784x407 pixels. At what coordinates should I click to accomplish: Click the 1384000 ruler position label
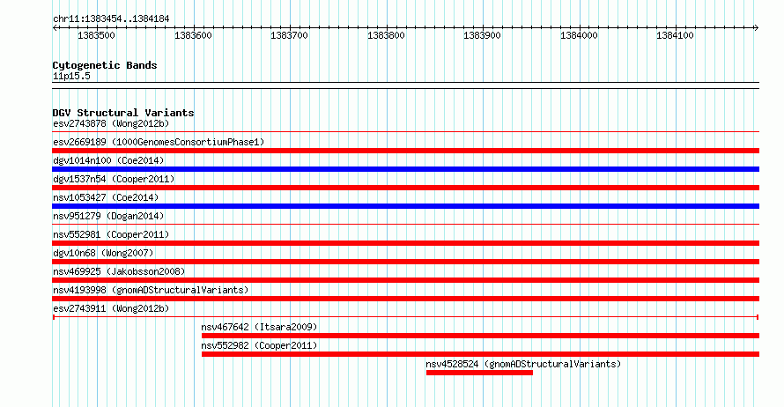(x=579, y=35)
